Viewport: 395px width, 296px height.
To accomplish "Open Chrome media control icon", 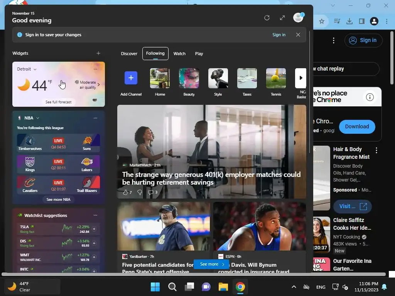I will click(337, 21).
